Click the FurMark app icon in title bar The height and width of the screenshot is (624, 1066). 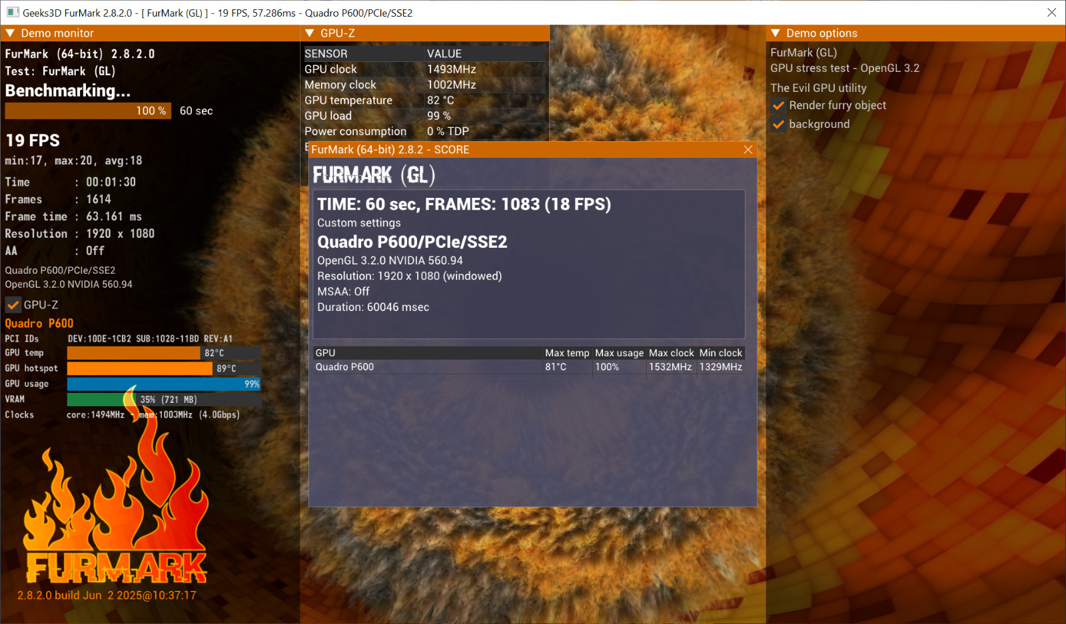click(13, 13)
